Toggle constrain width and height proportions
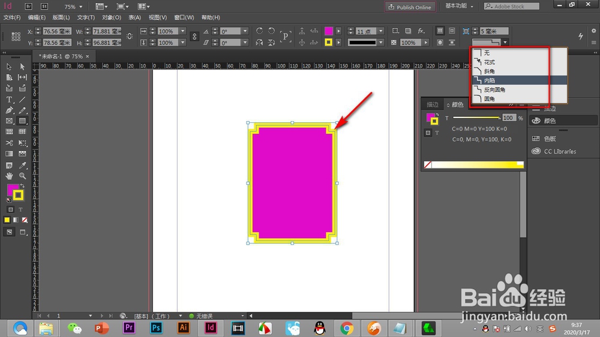This screenshot has height=337, width=600. click(130, 37)
